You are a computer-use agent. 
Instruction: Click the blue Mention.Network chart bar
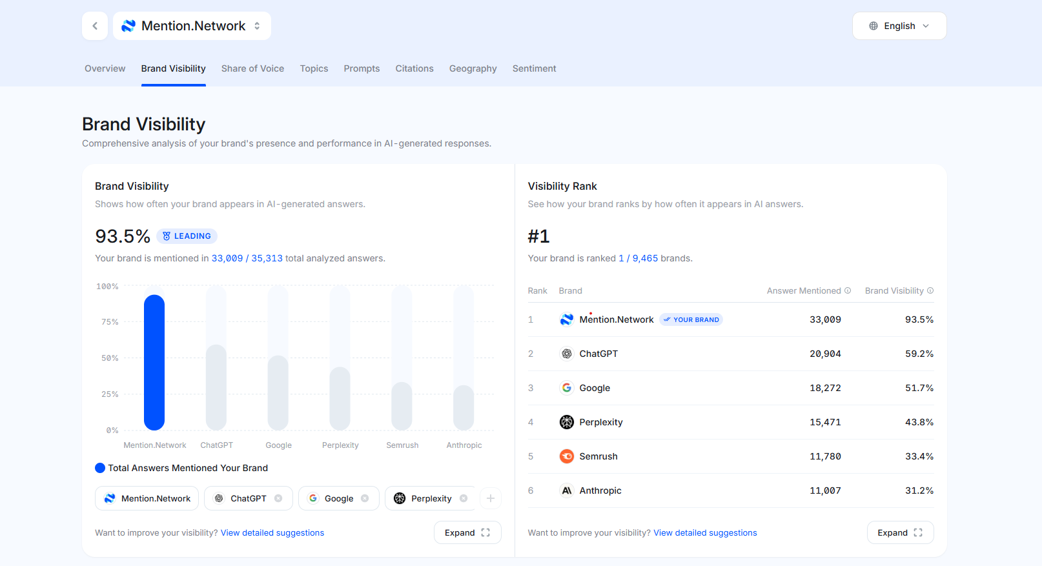[154, 362]
